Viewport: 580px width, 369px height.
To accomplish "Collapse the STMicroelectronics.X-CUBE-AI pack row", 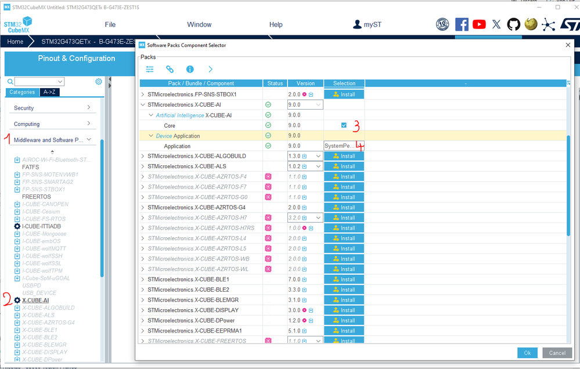I will tap(143, 104).
